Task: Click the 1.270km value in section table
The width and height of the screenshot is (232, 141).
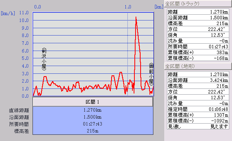Action: pyautogui.click(x=93, y=110)
